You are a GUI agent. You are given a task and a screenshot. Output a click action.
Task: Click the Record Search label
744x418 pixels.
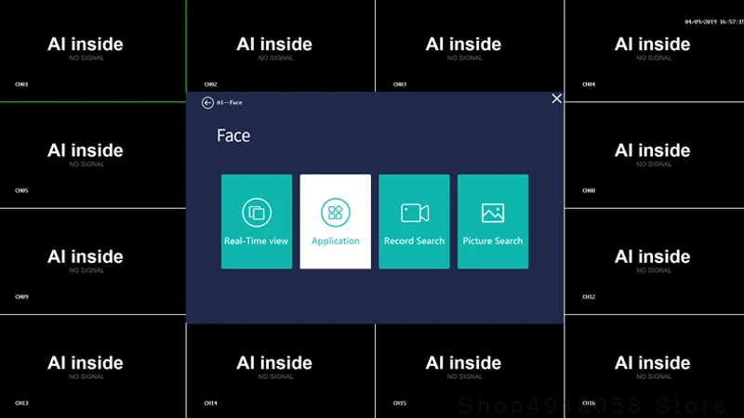coord(414,241)
